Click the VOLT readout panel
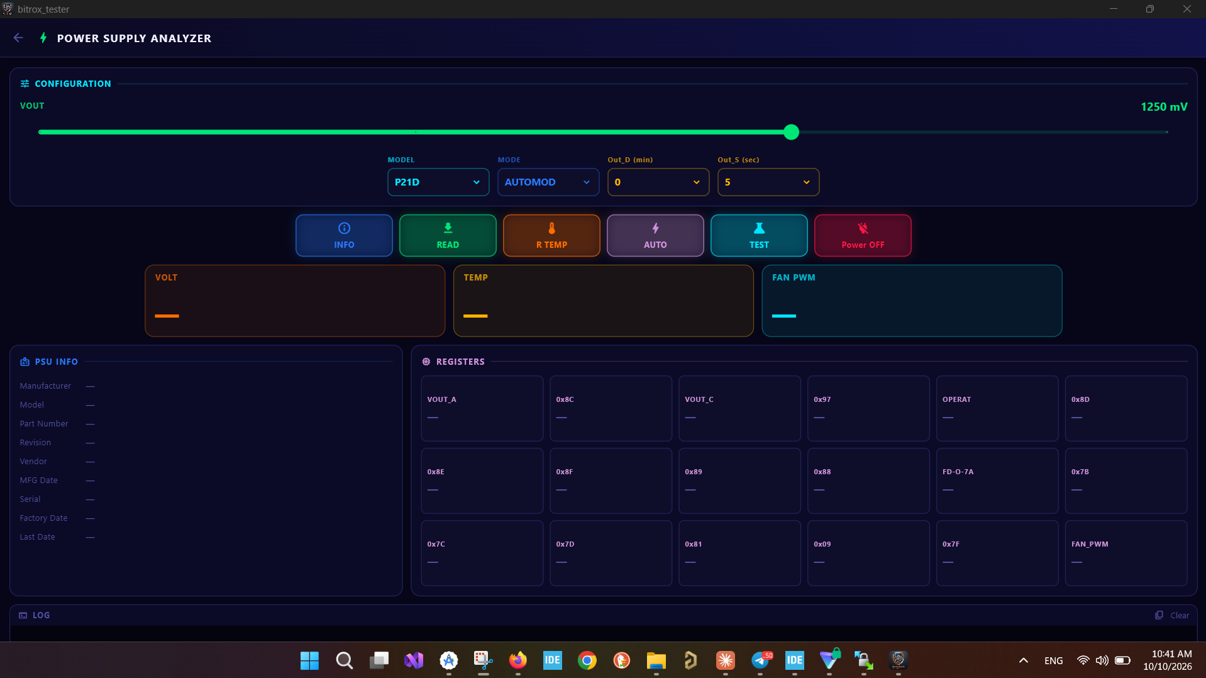Image resolution: width=1206 pixels, height=678 pixels. [x=295, y=301]
